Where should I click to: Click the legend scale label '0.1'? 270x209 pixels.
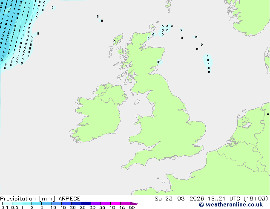[5, 207]
